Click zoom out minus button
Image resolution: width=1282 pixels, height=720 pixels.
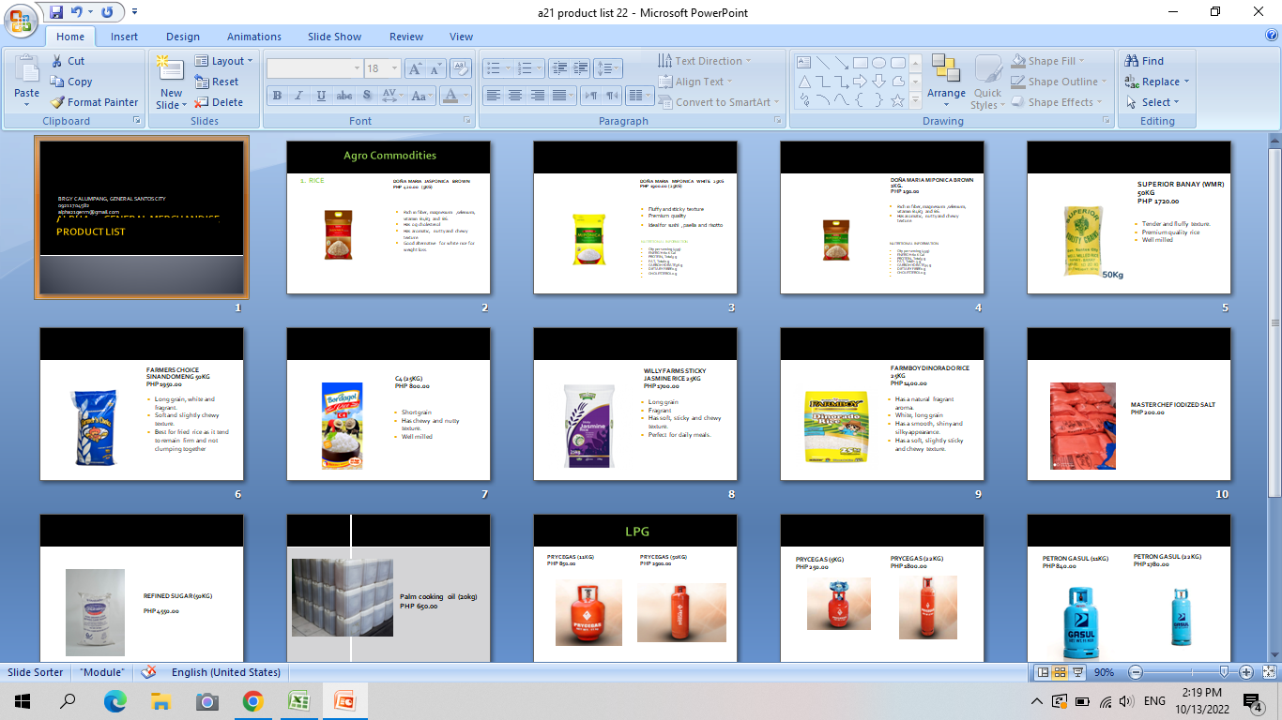[1135, 672]
